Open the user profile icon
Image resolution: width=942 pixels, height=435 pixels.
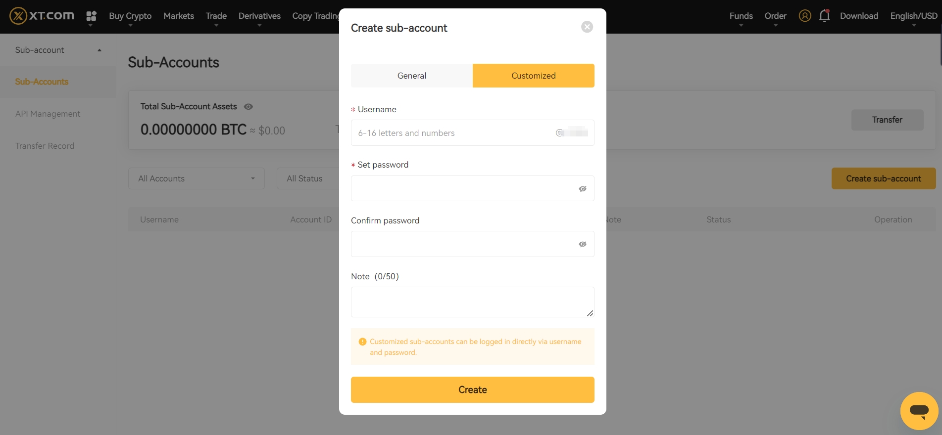coord(804,15)
